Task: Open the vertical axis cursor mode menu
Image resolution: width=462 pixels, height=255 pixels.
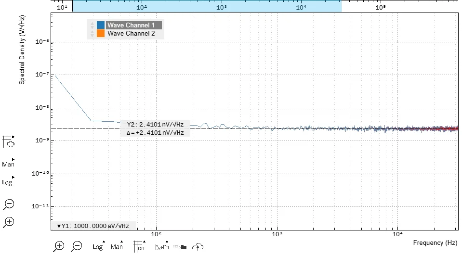Action: [x=8, y=141]
